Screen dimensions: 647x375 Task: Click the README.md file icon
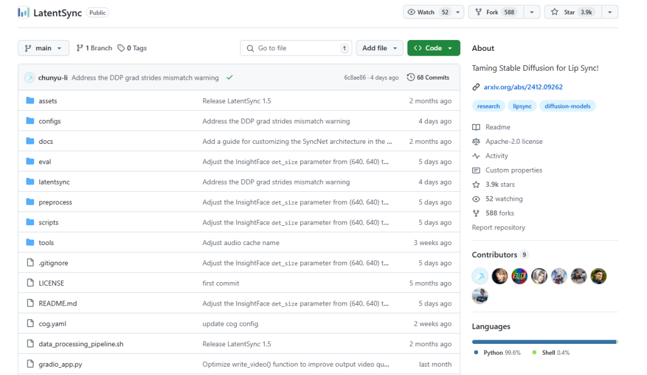click(30, 303)
